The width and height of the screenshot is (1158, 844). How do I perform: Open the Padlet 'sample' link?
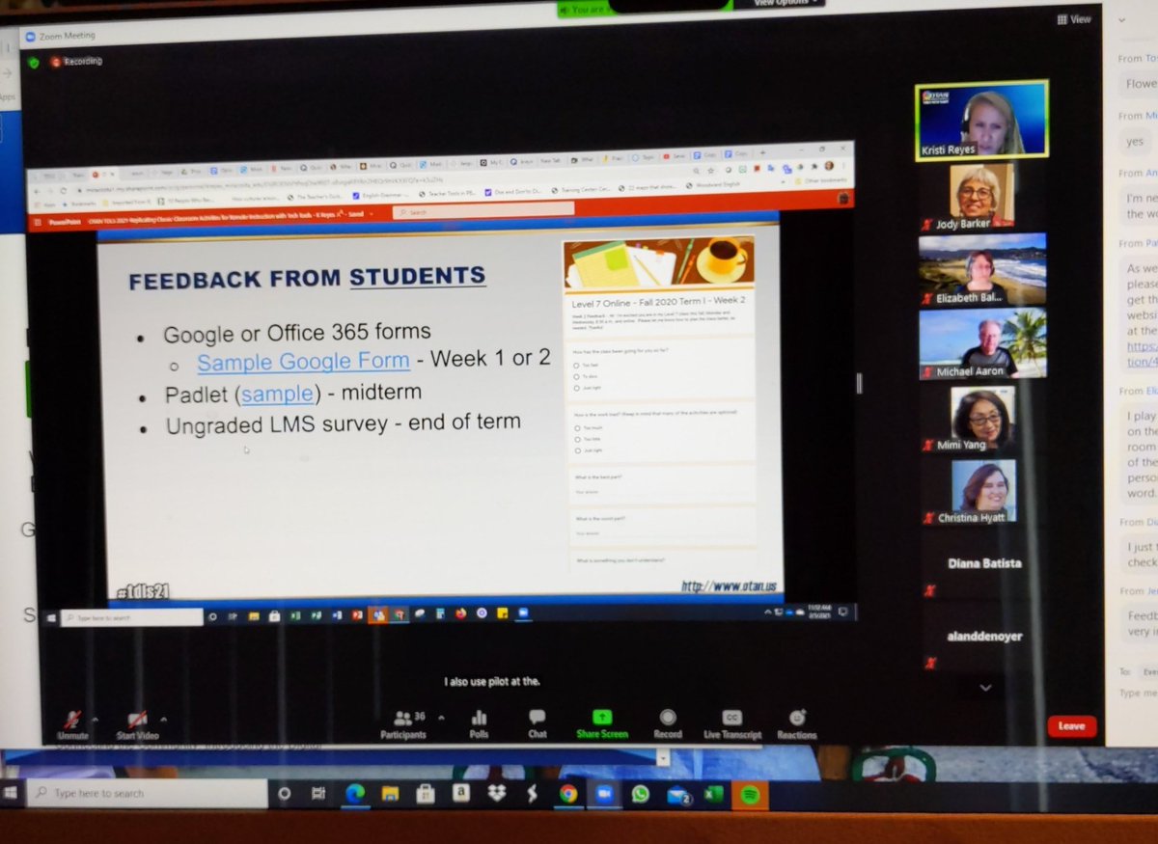click(x=278, y=394)
